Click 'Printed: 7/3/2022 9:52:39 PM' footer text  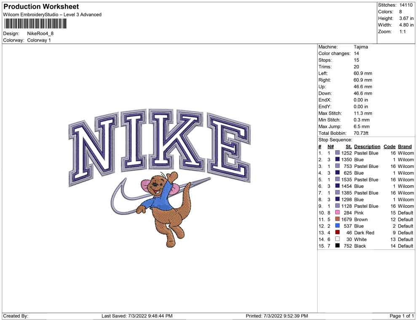click(277, 316)
